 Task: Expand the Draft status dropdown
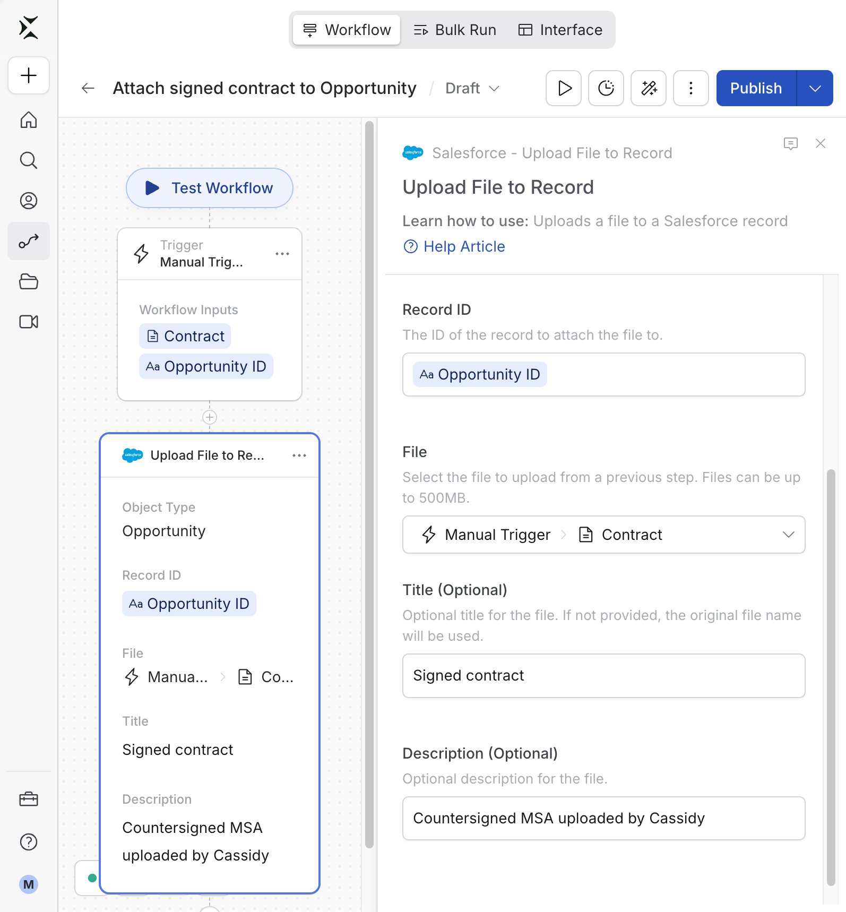(472, 88)
